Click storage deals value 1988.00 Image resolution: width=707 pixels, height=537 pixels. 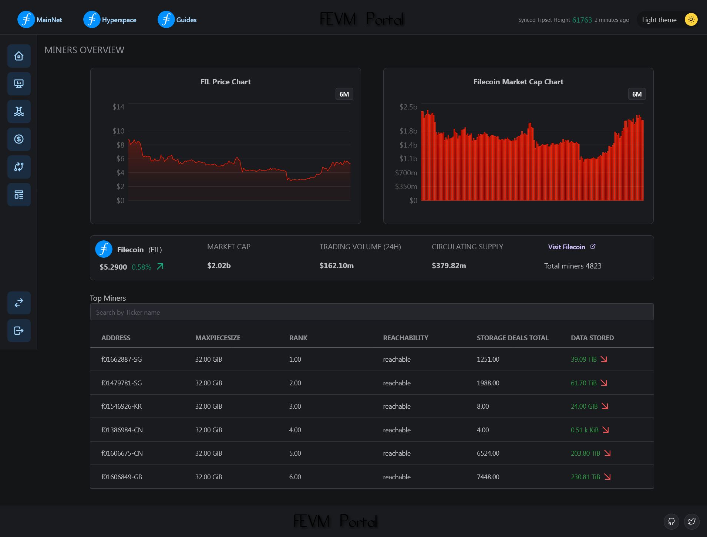pyautogui.click(x=488, y=383)
